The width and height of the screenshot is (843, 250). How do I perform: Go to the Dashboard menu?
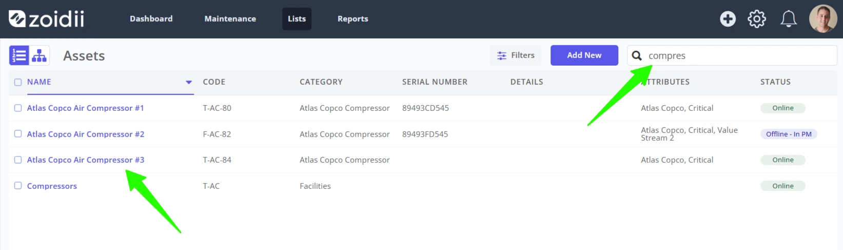pos(151,19)
